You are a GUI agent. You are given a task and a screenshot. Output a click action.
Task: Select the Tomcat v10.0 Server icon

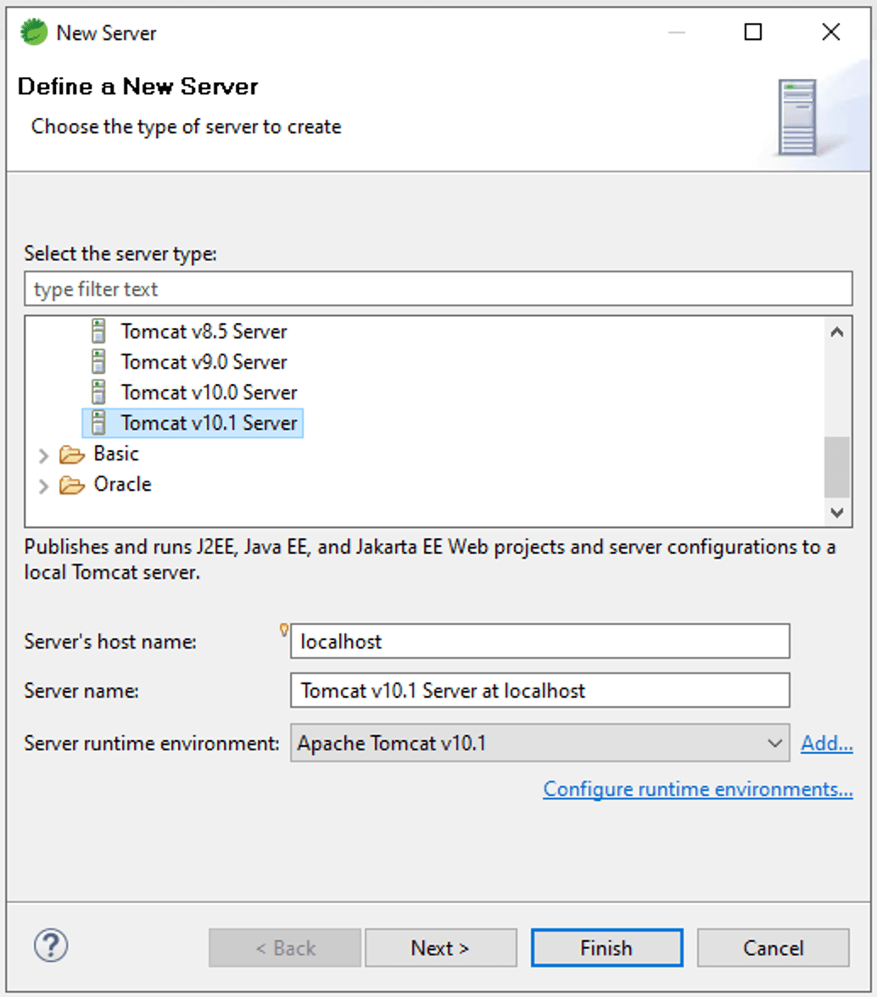[x=98, y=393]
